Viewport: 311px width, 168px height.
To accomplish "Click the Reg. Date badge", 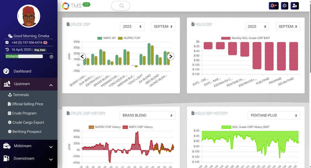I will tap(40, 50).
